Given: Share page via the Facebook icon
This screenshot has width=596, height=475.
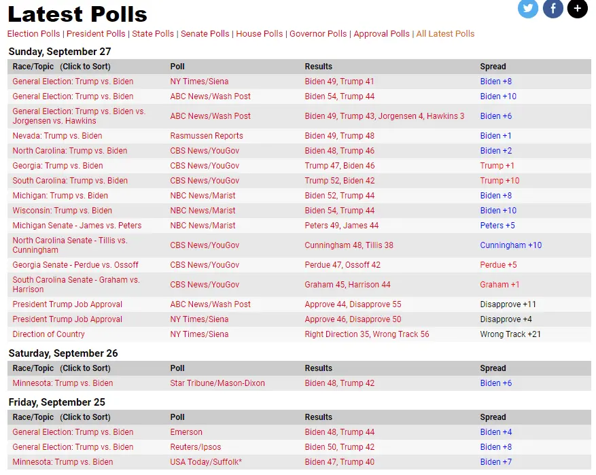Looking at the screenshot, I should click(x=553, y=9).
